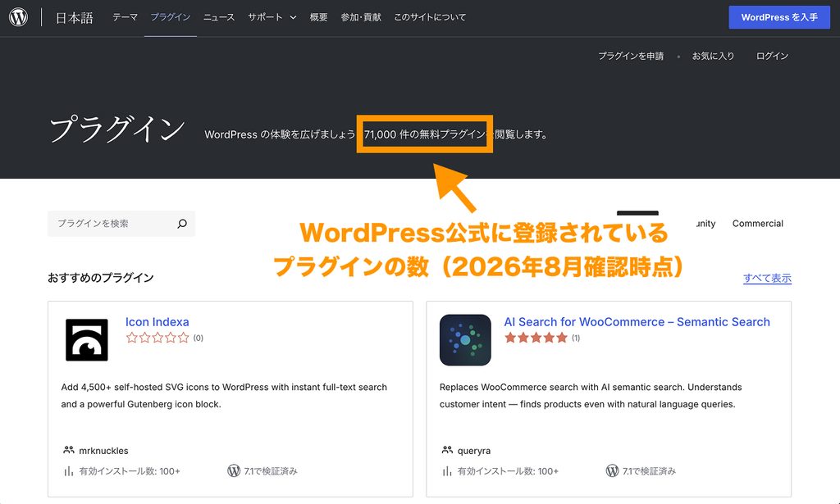Click Icon Indexa rating count (0)
Image resolution: width=840 pixels, height=504 pixels.
pyautogui.click(x=199, y=338)
